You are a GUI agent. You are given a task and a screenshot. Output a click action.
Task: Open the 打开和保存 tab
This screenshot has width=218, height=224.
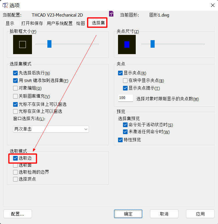pos(32,23)
